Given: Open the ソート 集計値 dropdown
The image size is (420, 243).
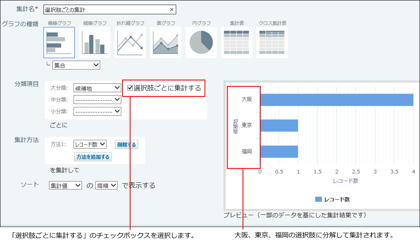Looking at the screenshot, I should 65,185.
